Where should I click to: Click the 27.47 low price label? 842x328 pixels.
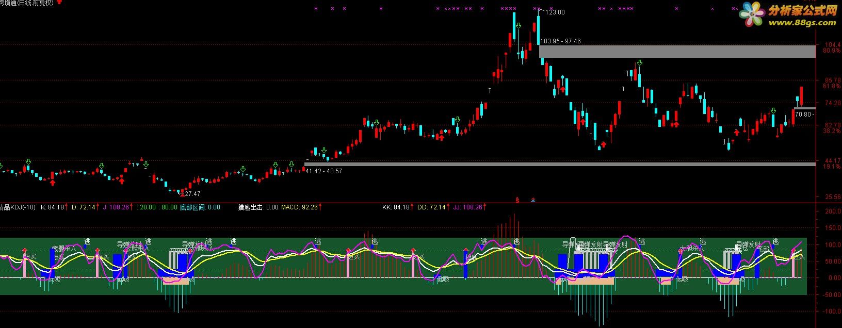point(192,194)
